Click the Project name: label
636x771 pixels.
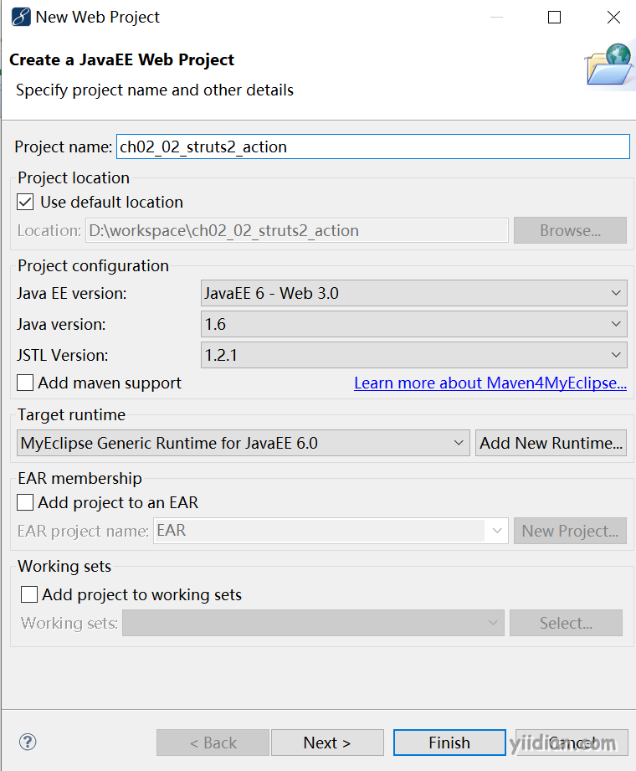coord(64,147)
